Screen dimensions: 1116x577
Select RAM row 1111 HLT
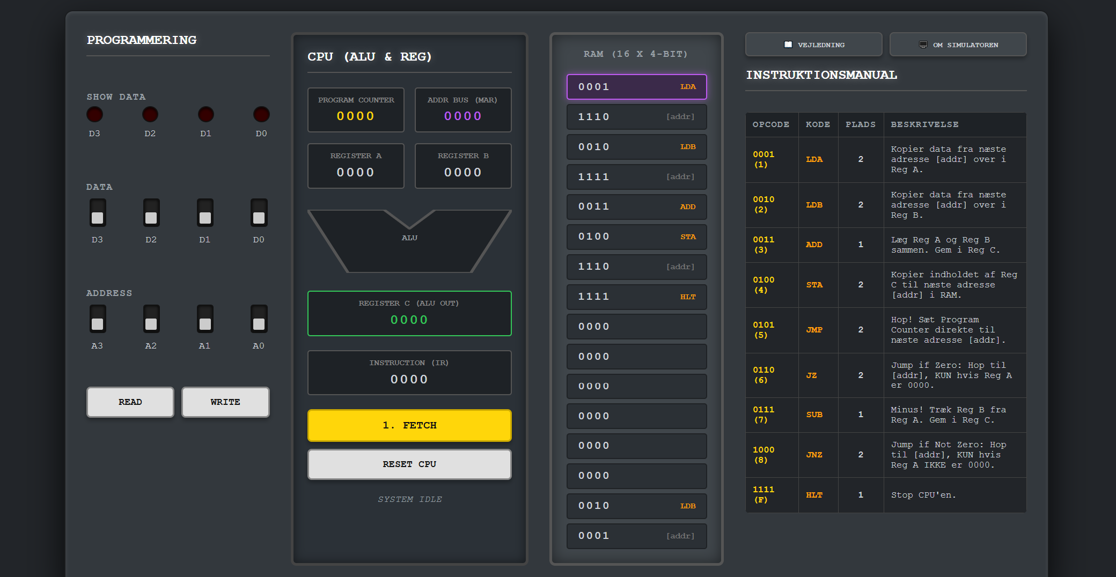tap(637, 297)
